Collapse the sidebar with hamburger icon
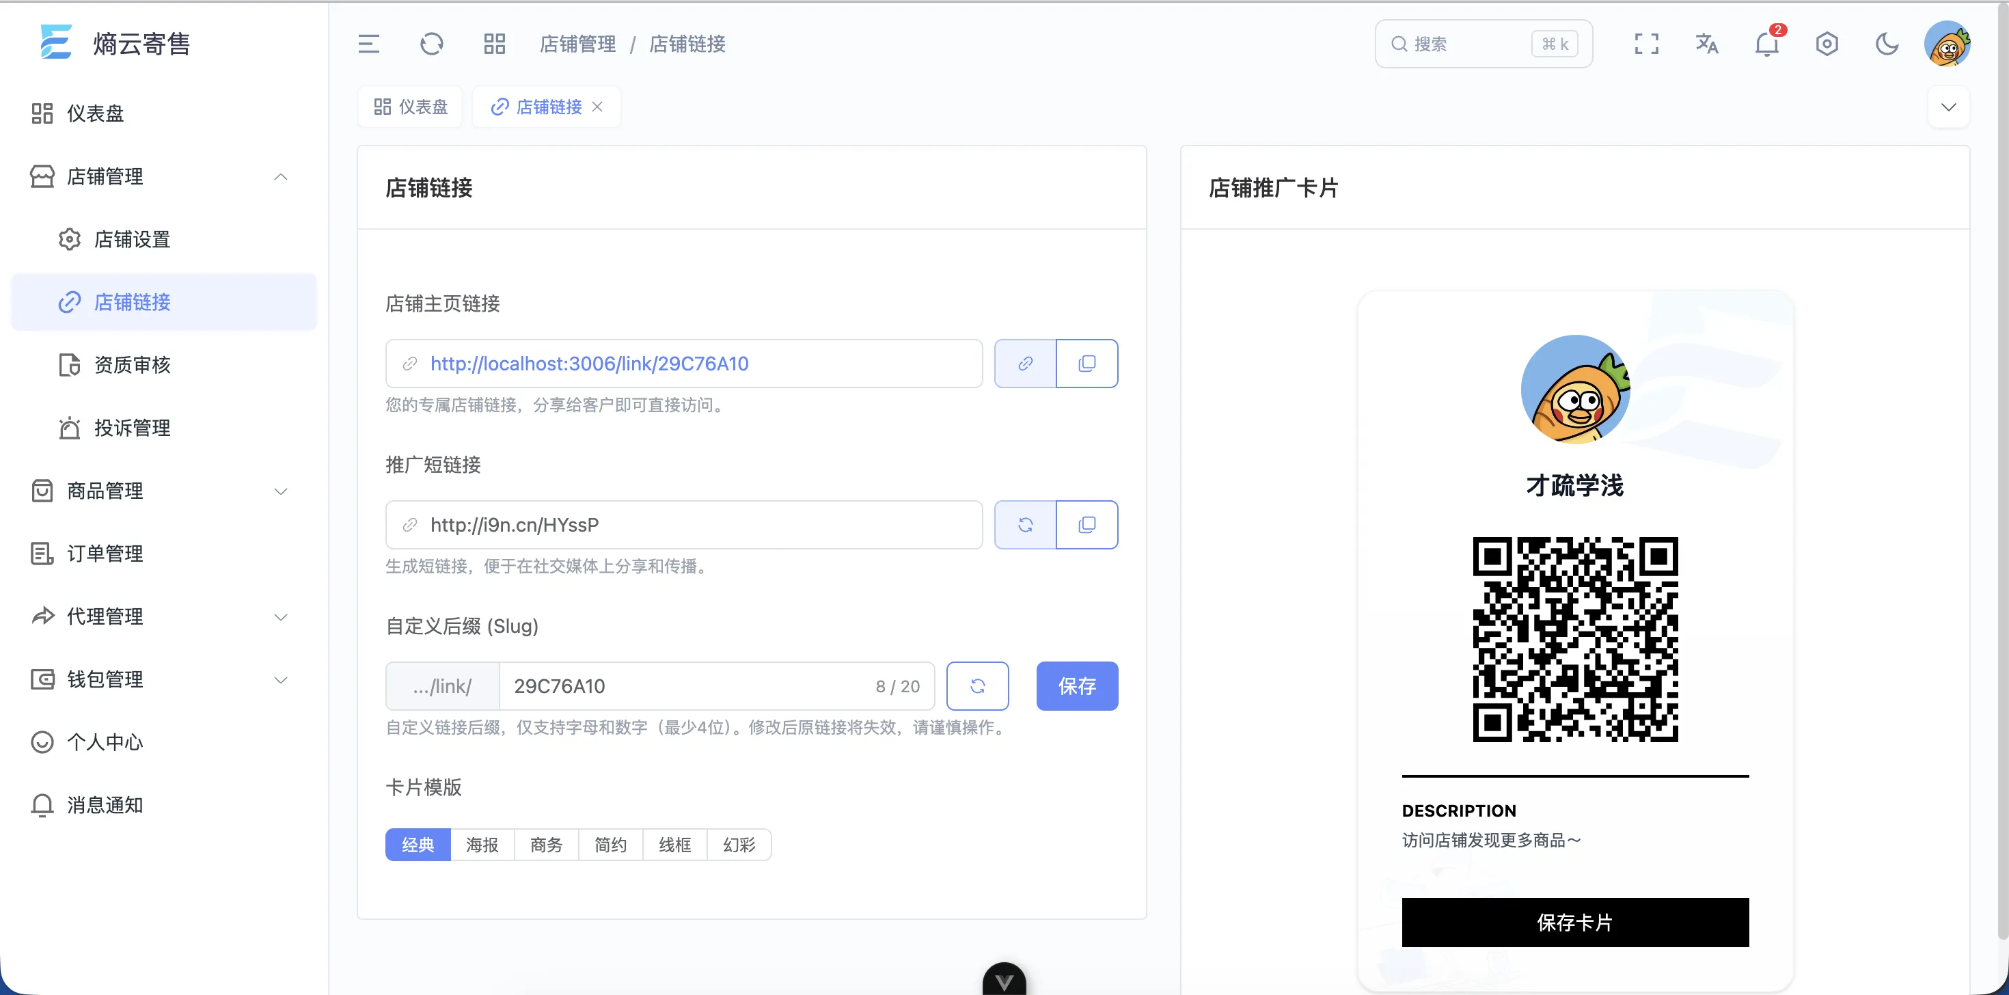This screenshot has height=995, width=2009. pyautogui.click(x=370, y=44)
